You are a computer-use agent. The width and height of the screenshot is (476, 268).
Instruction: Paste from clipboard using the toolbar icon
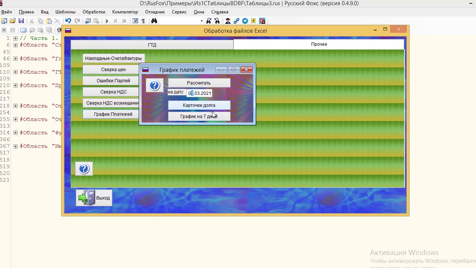[49, 21]
